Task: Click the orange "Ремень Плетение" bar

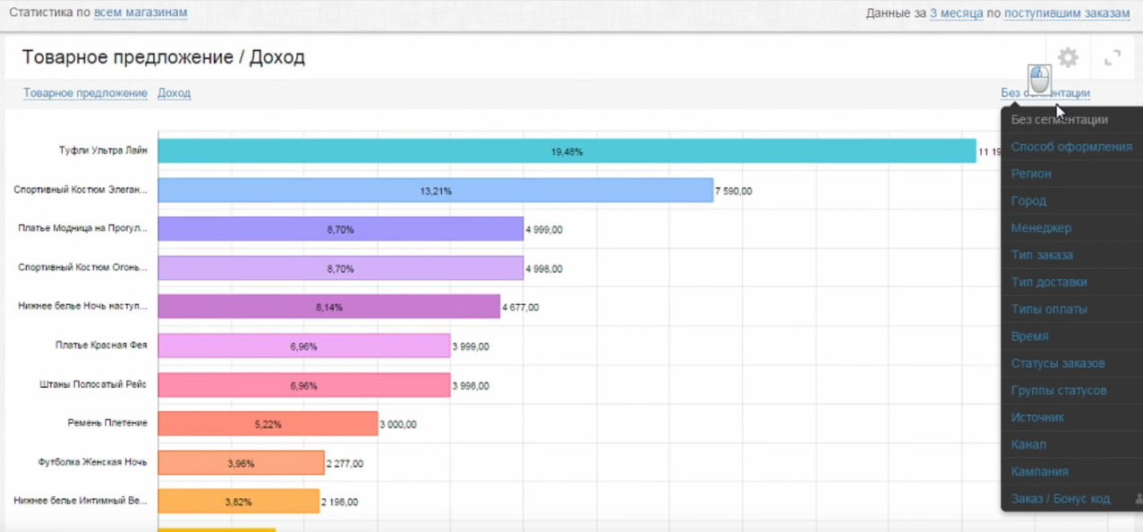Action: point(268,424)
